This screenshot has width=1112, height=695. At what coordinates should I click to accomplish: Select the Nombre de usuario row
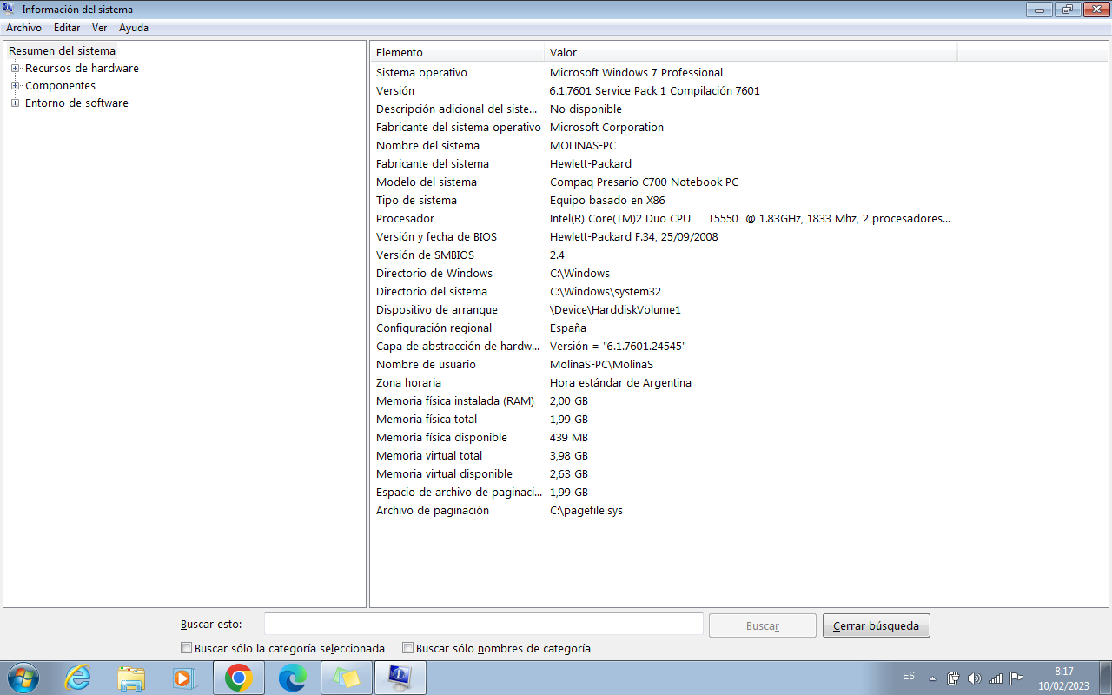click(664, 364)
